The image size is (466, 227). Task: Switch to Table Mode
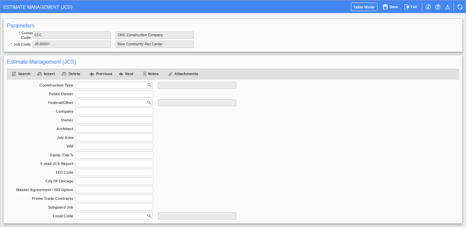[364, 6]
